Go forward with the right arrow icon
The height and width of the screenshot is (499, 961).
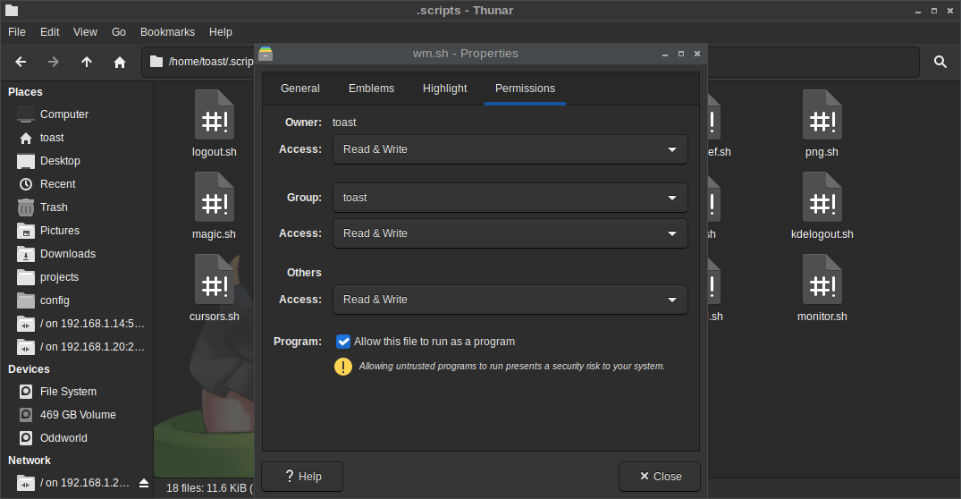coord(54,62)
